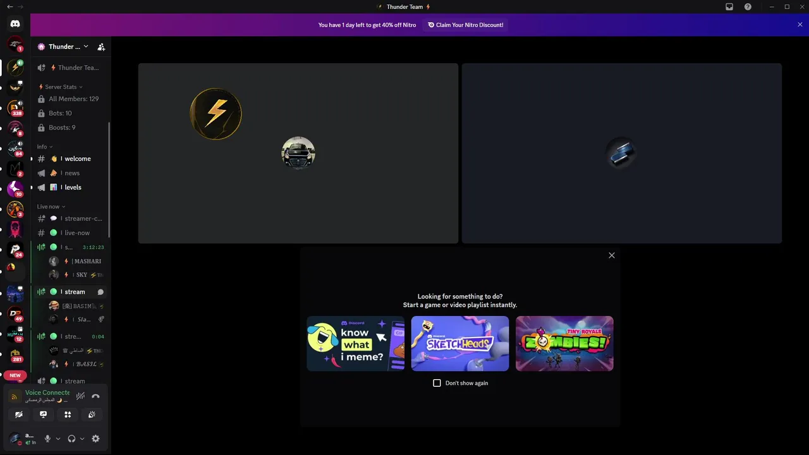Disconnect from voice with hang-up icon

point(95,396)
